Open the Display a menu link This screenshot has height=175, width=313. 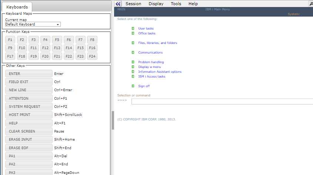[x=150, y=67]
